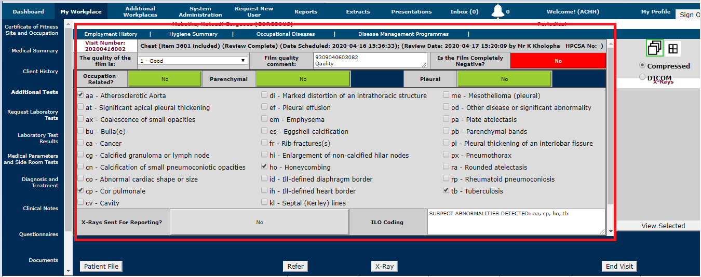Open the Extracts menu

click(x=358, y=11)
